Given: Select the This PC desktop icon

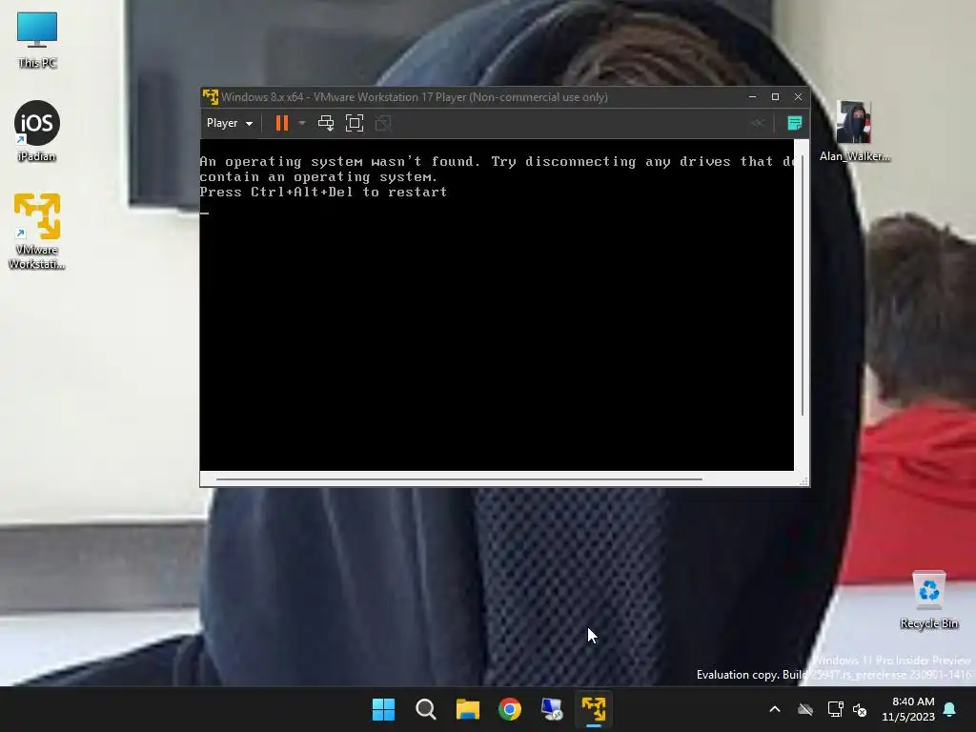Looking at the screenshot, I should pos(37,39).
